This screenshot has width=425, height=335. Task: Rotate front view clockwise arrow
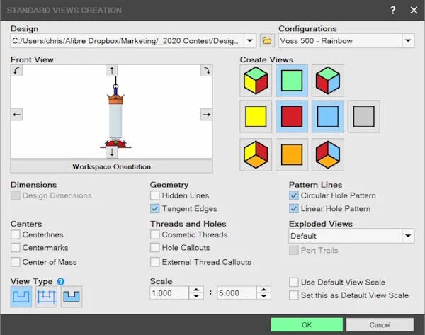click(x=207, y=71)
